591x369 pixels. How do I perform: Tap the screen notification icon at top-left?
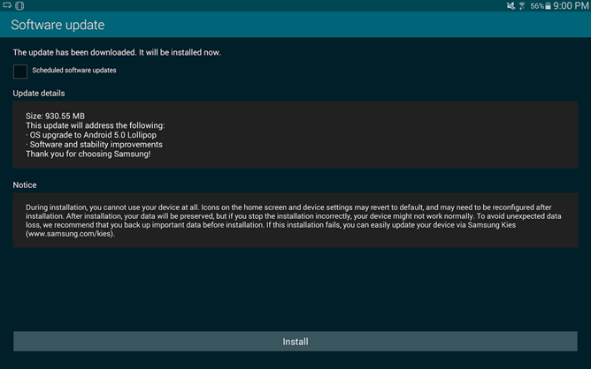(x=7, y=6)
